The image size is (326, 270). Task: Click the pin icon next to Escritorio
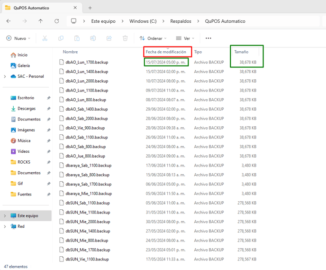tap(49, 98)
